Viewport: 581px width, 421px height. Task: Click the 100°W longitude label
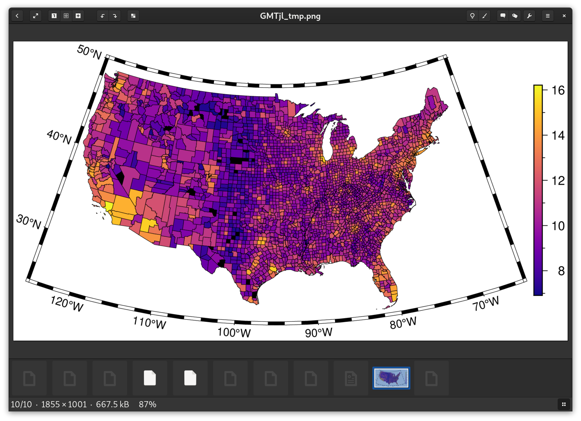234,332
